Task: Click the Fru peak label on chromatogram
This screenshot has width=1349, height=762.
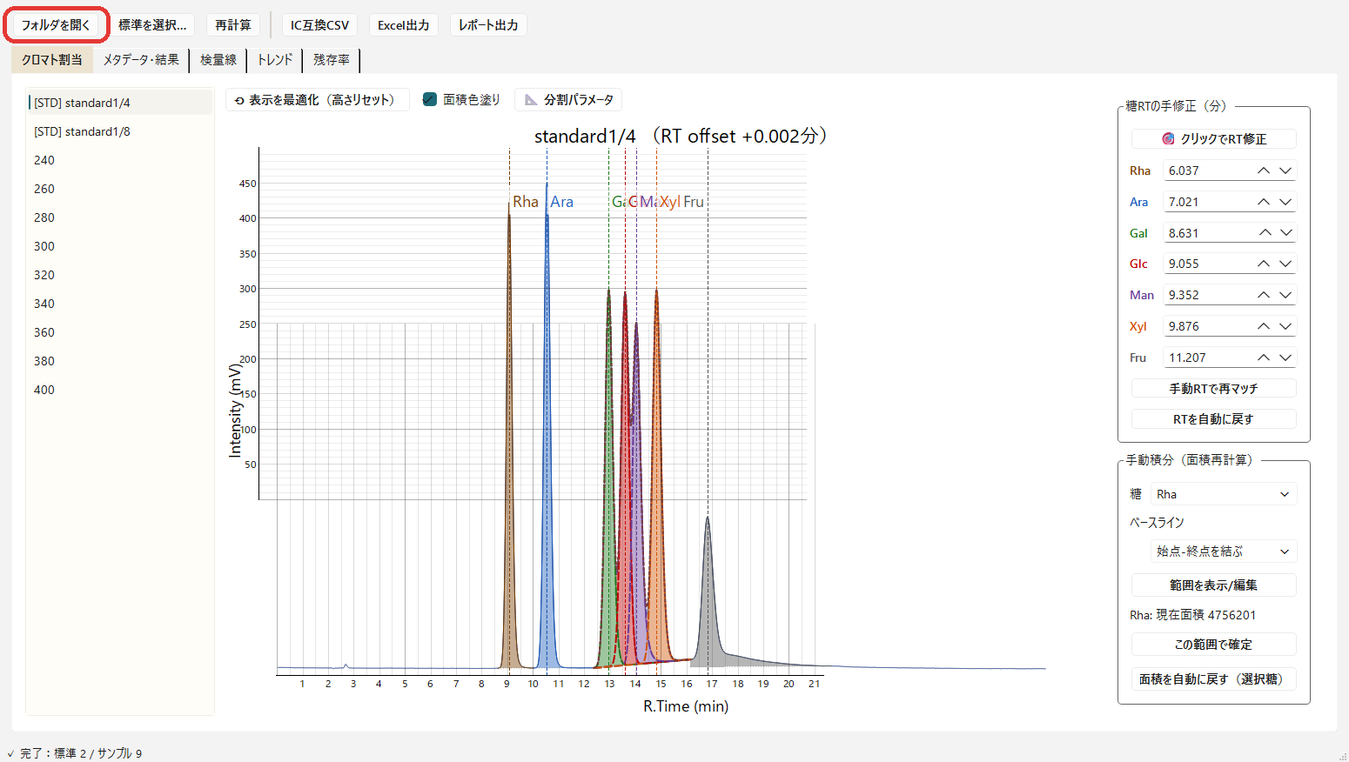Action: [694, 202]
